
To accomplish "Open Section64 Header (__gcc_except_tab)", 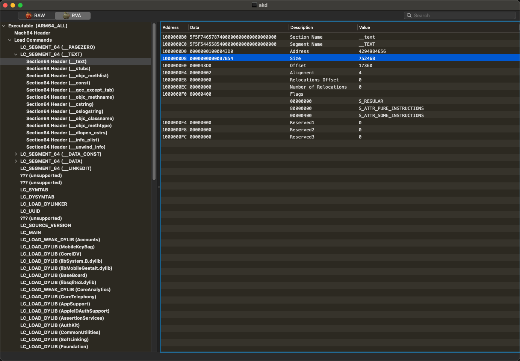I will click(70, 90).
